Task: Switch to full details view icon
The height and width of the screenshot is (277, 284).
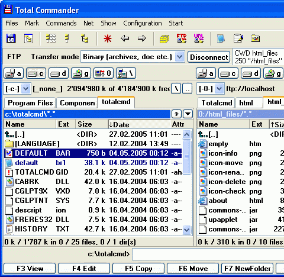Action: click(x=67, y=38)
